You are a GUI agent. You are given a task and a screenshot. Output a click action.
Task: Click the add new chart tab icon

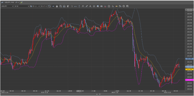coord(22,2)
